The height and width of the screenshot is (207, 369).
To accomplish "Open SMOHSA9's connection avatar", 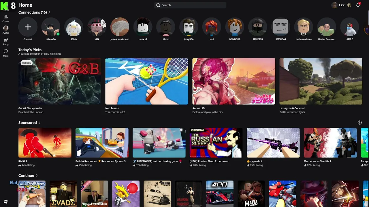I will click(281, 27).
